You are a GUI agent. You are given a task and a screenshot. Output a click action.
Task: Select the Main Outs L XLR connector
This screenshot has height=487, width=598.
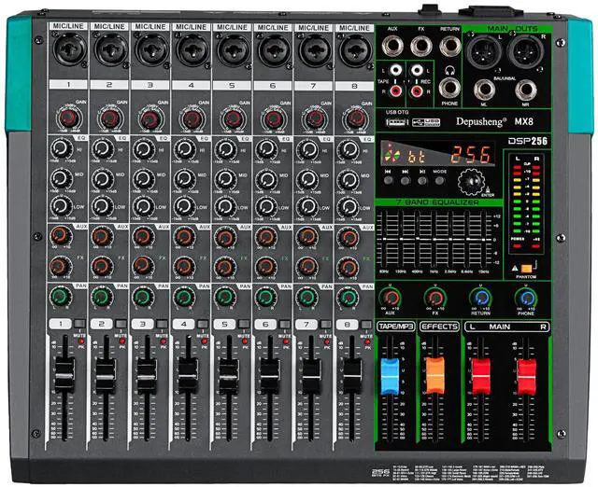[x=485, y=51]
